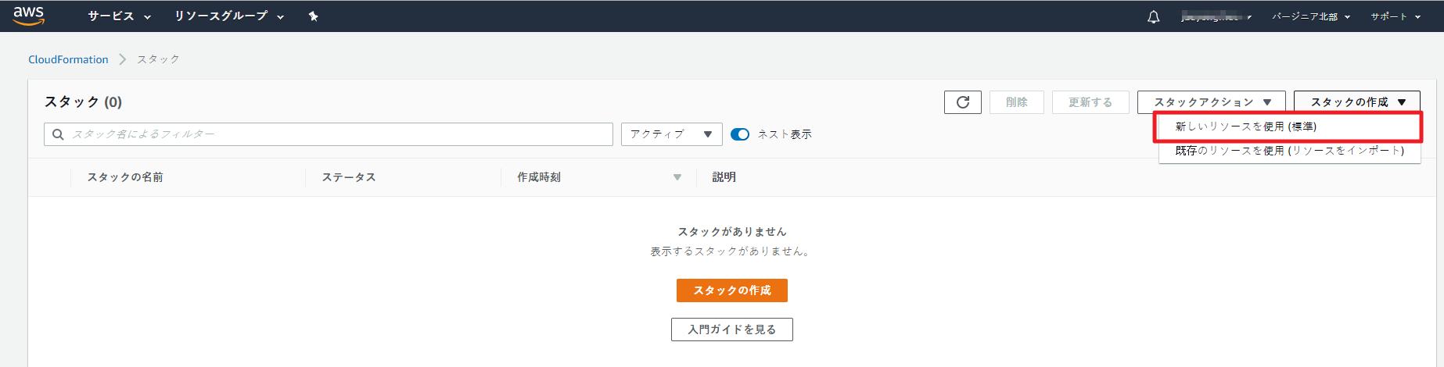This screenshot has width=1444, height=367.
Task: Open the notifications bell icon
Action: click(1153, 16)
